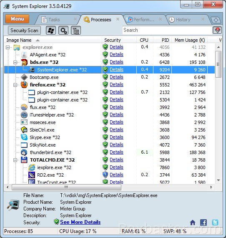226x238 pixels.
Task: Open Details link for flux.exe
Action: [116, 107]
